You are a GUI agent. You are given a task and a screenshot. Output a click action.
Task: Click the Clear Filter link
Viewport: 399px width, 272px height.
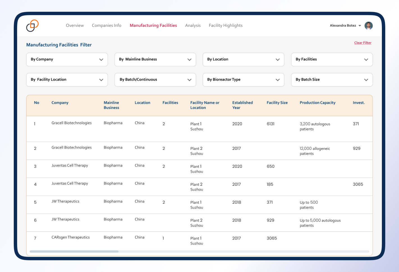363,43
